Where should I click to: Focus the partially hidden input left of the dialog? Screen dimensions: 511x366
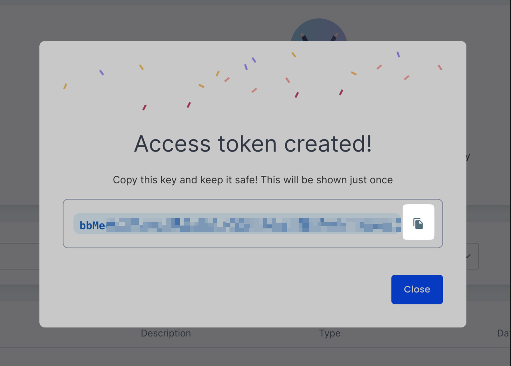pyautogui.click(x=20, y=256)
